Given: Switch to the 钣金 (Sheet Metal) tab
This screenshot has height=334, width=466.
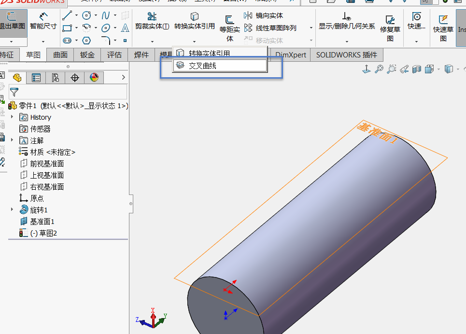Looking at the screenshot, I should [87, 55].
